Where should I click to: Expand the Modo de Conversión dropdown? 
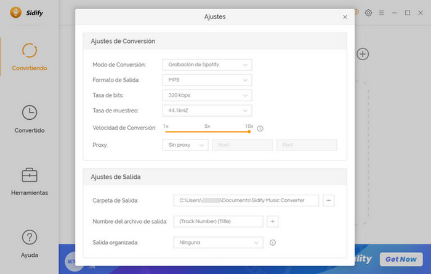pyautogui.click(x=207, y=65)
